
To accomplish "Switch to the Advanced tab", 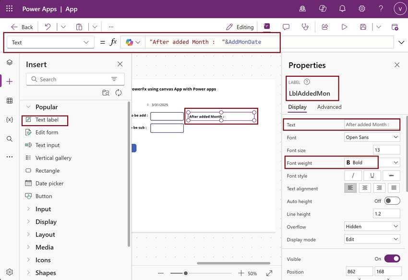I will [x=329, y=107].
